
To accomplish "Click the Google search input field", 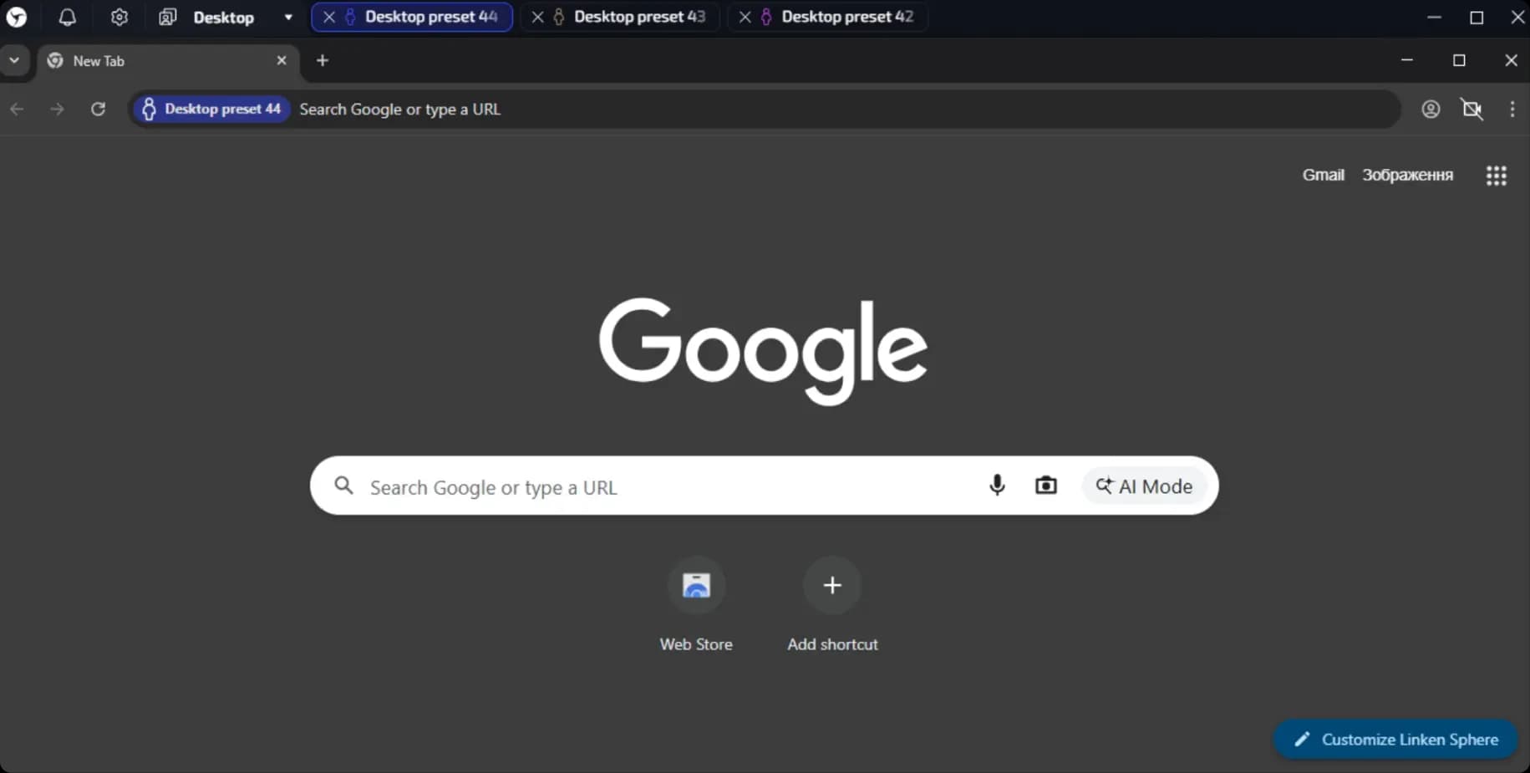I will (652, 487).
